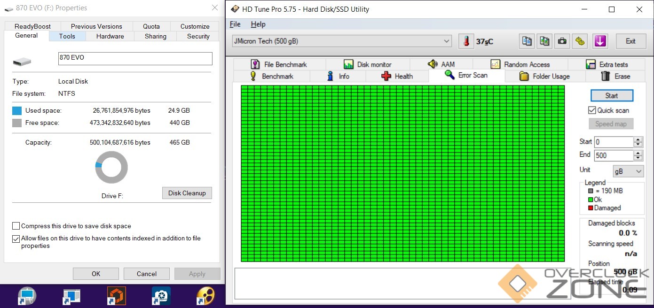Click the Start position input field

tap(614, 142)
